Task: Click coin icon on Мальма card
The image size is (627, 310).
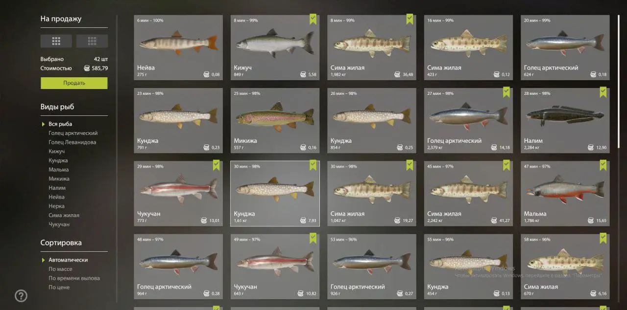Action: pos(591,221)
